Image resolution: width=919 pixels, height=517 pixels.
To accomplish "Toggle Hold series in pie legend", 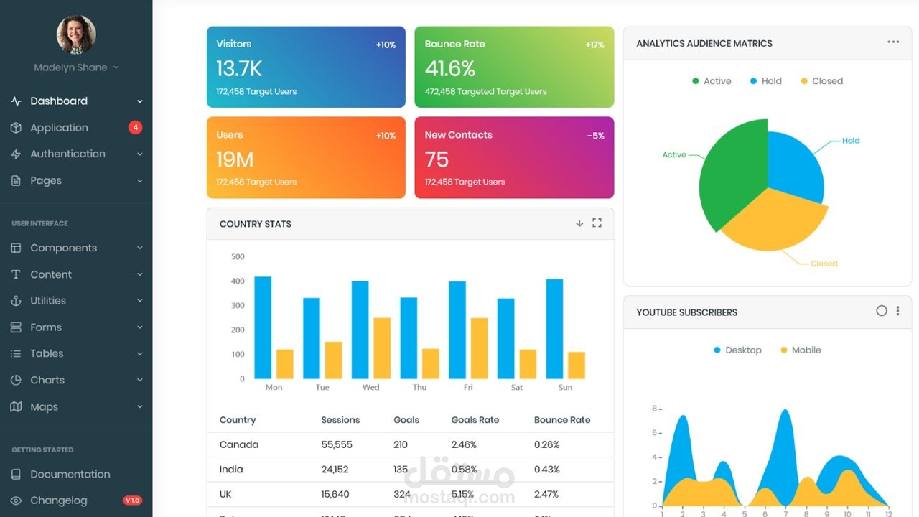I will (x=766, y=81).
